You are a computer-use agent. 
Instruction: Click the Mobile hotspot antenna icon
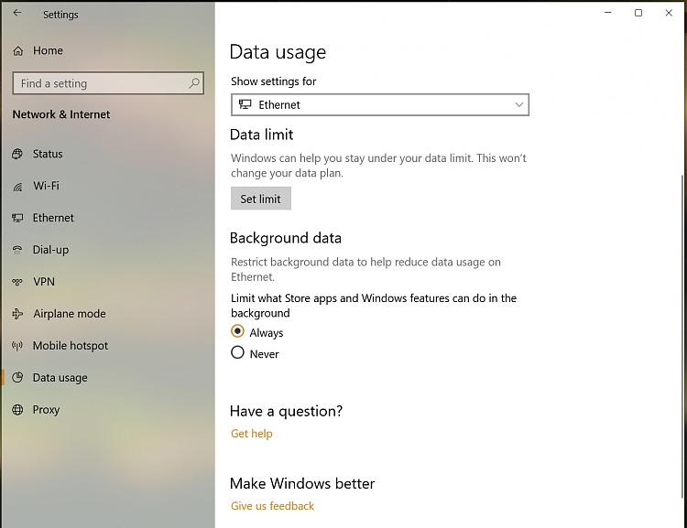tap(17, 345)
